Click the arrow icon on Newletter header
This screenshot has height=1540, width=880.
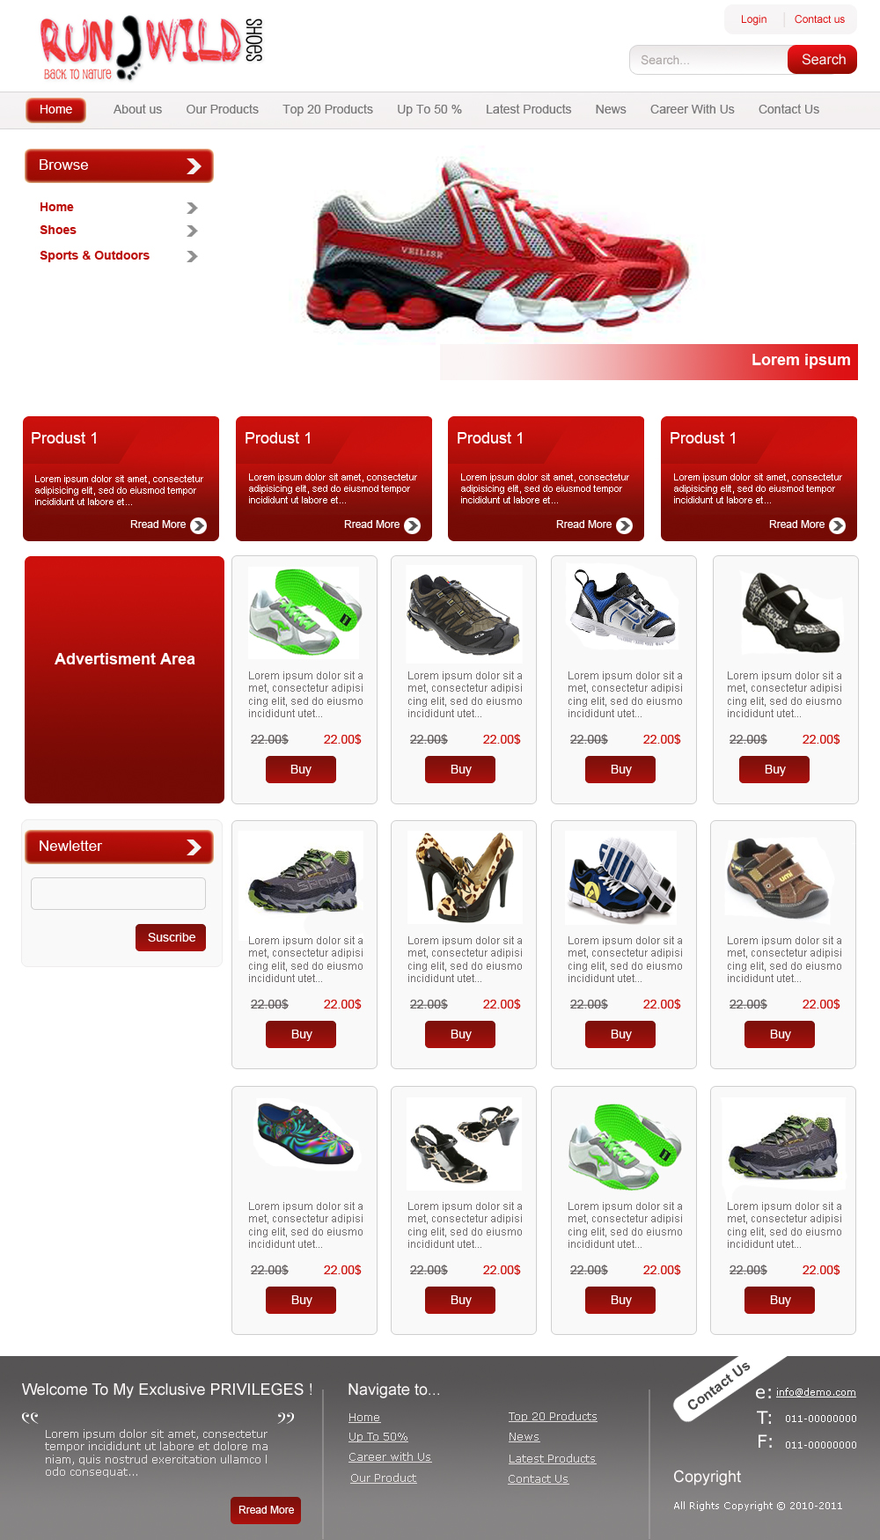coord(194,847)
